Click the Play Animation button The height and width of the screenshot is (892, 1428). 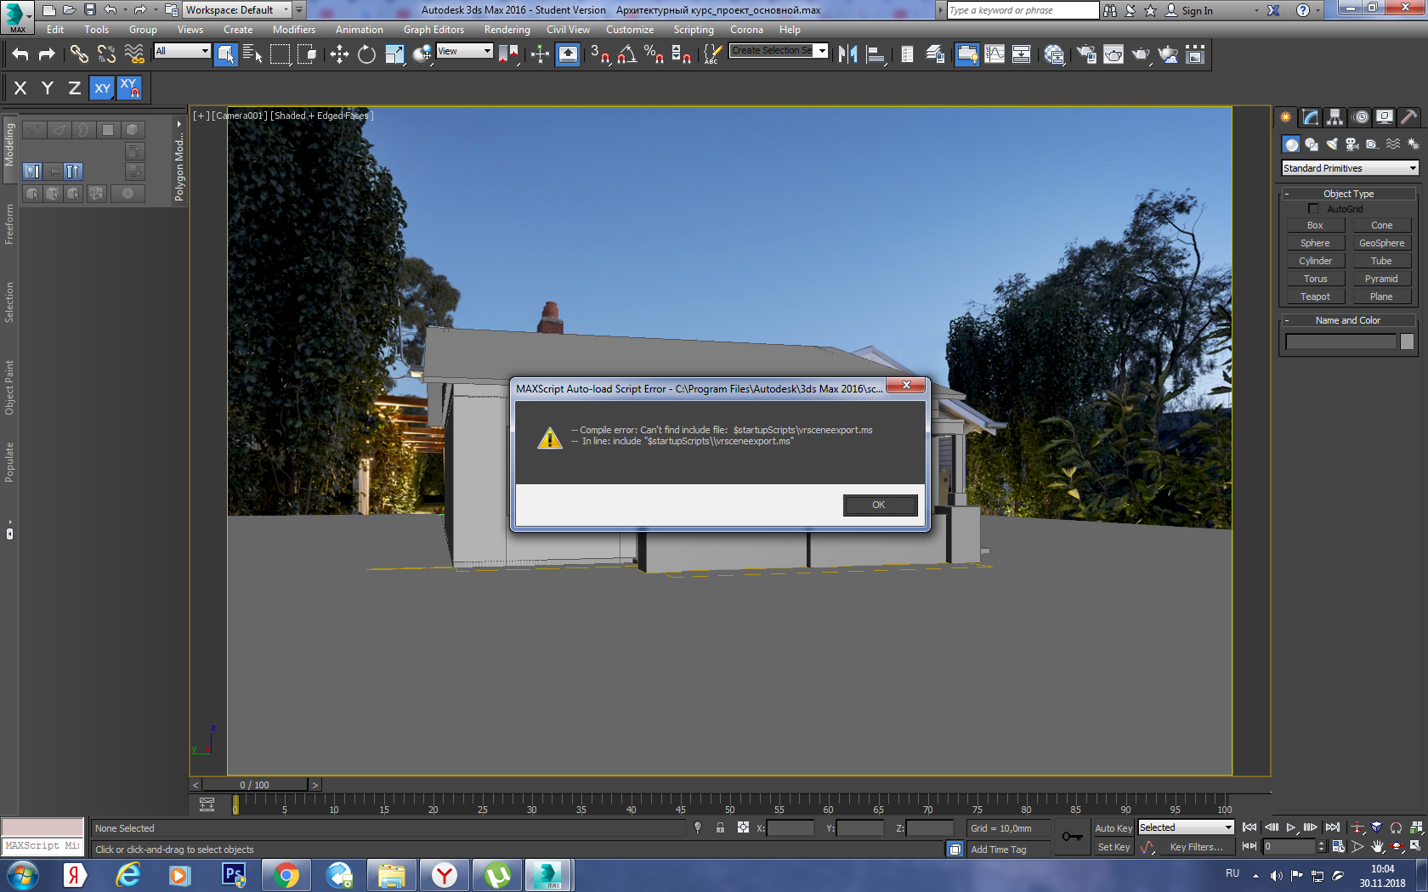1291,827
